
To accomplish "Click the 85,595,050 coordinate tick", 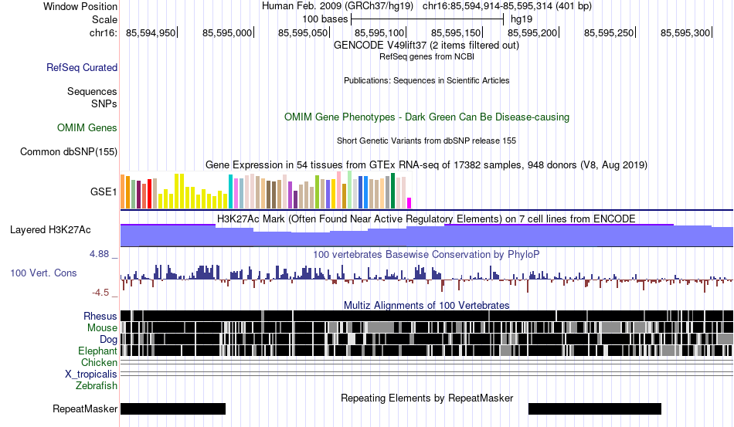I will pos(304,32).
